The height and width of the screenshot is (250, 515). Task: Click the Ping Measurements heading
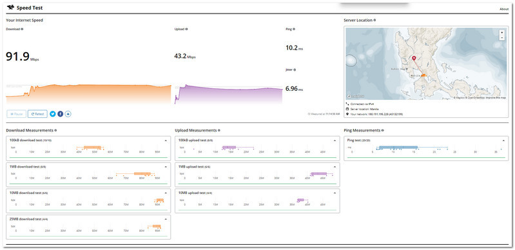click(x=362, y=130)
